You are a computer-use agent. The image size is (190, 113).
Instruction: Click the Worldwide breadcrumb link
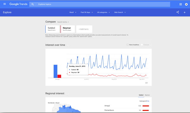(x=51, y=103)
